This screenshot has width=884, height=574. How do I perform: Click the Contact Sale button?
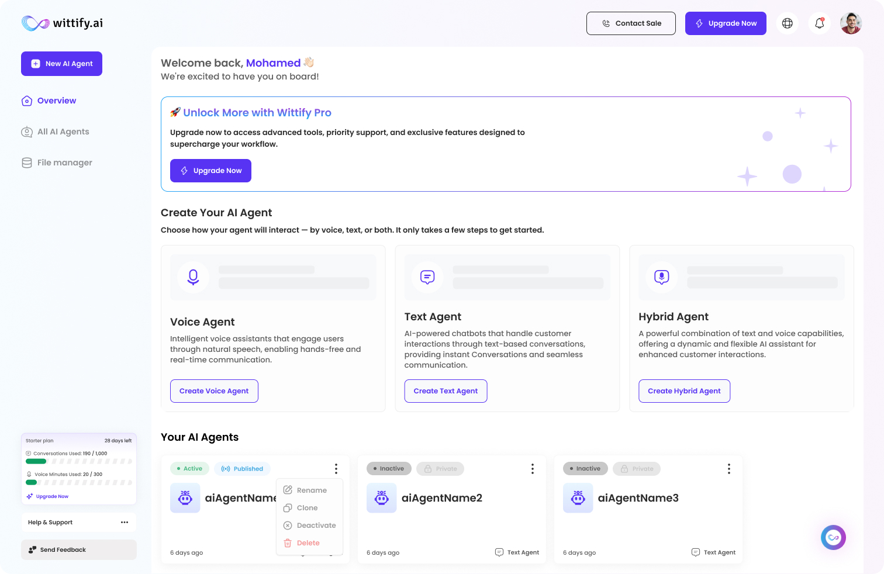click(x=631, y=23)
